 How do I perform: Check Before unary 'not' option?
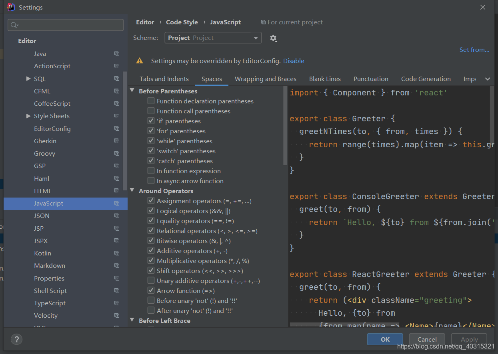[151, 301]
